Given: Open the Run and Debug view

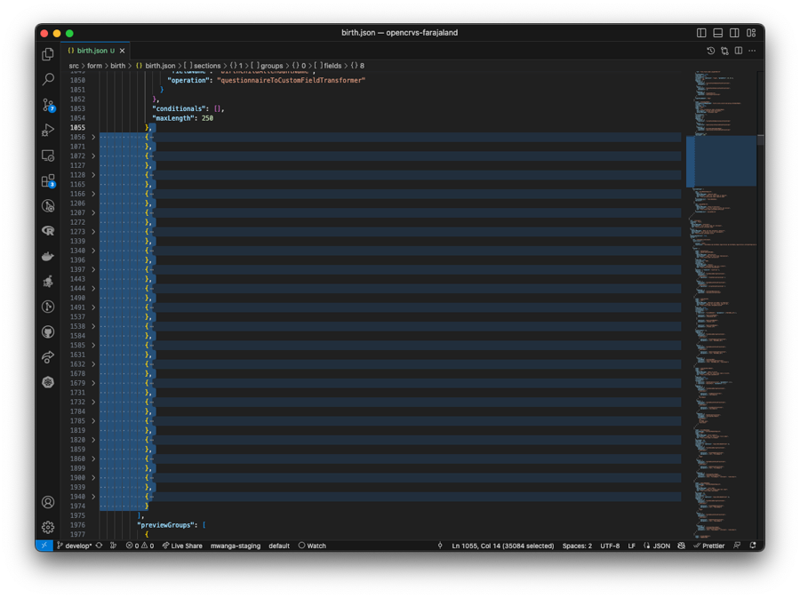Looking at the screenshot, I should pos(48,131).
